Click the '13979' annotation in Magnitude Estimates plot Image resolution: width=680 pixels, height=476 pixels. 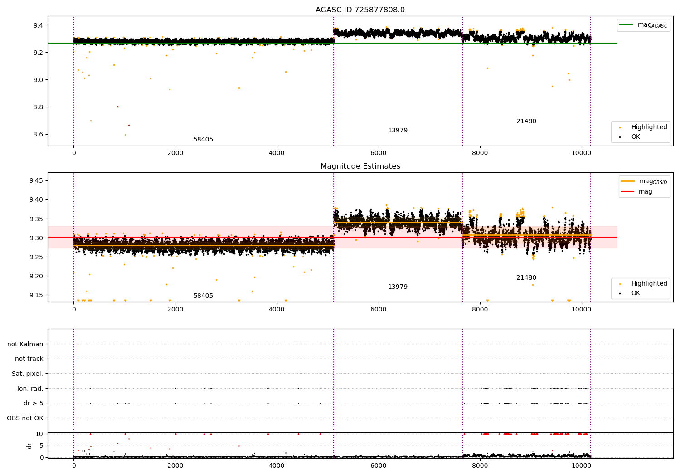398,287
